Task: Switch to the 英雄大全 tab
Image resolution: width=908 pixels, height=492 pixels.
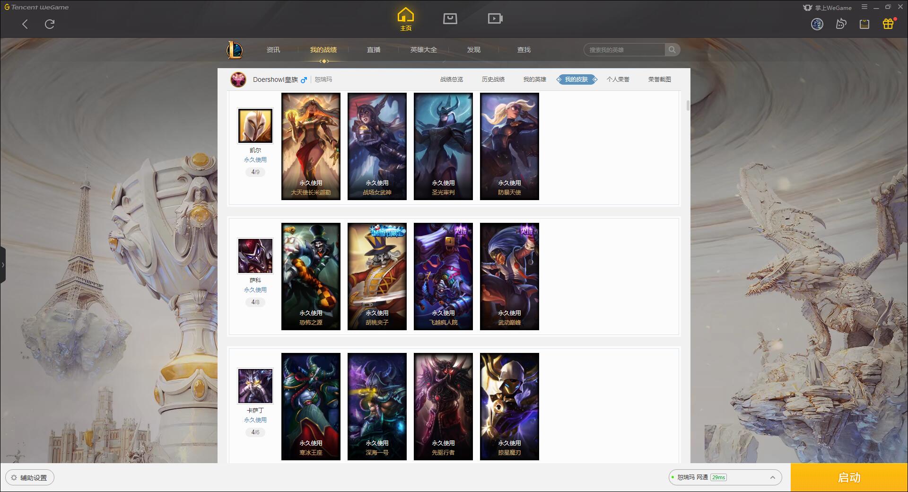Action: click(424, 50)
